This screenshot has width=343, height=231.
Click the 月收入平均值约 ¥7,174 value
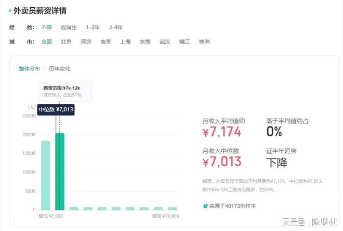222,132
